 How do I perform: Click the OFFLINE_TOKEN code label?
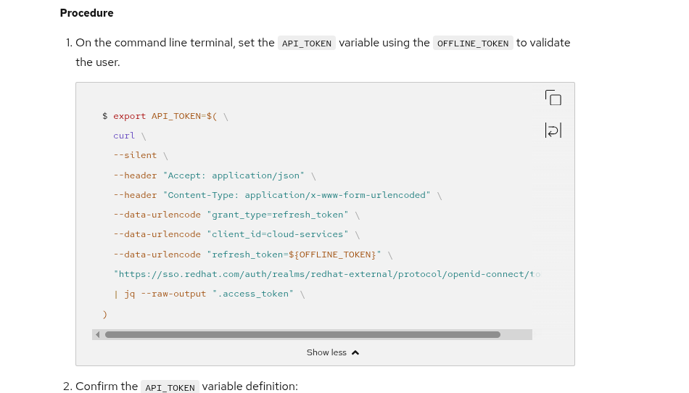(x=473, y=44)
